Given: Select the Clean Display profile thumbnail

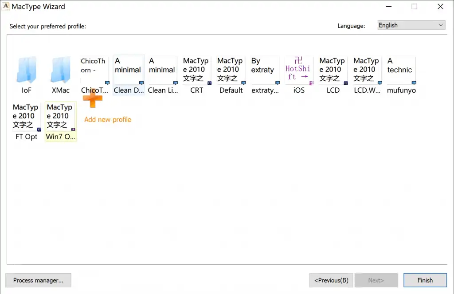Looking at the screenshot, I should [128, 69].
